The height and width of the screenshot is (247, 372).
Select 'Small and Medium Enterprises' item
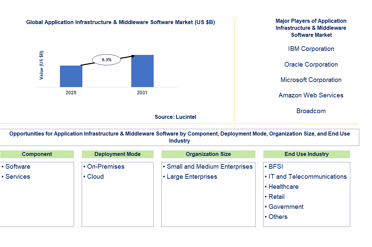coord(210,167)
